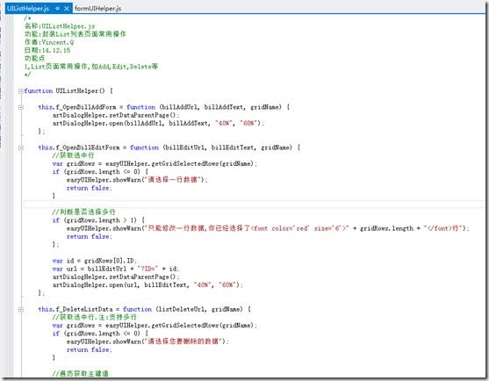The height and width of the screenshot is (381, 489).
Task: Select the UIListHelper.js tab
Action: point(28,9)
